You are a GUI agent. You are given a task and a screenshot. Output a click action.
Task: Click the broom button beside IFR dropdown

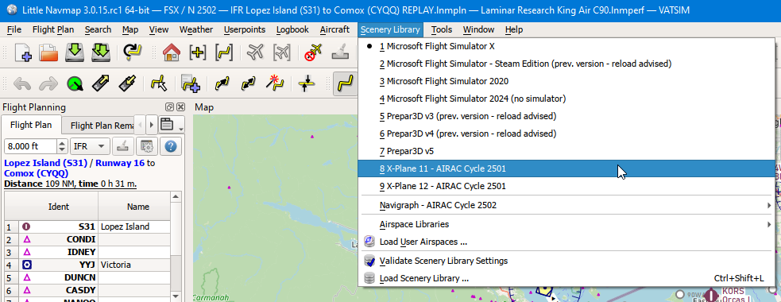(122, 146)
